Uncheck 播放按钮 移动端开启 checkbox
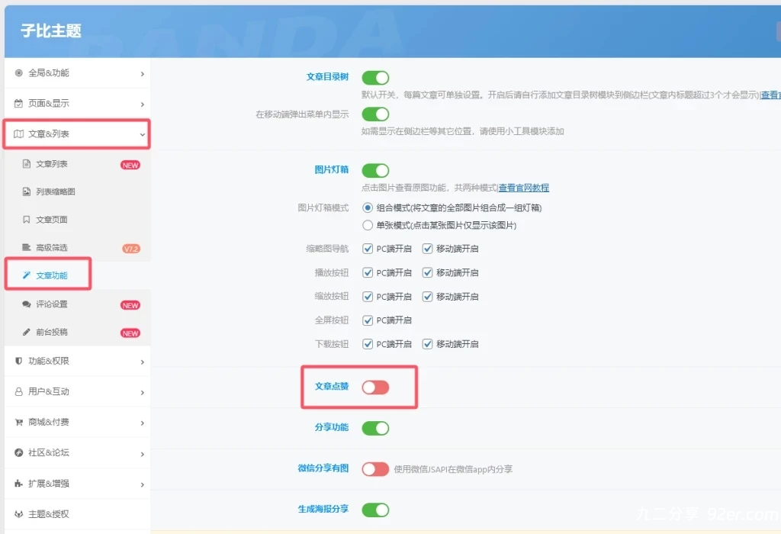 coord(427,272)
